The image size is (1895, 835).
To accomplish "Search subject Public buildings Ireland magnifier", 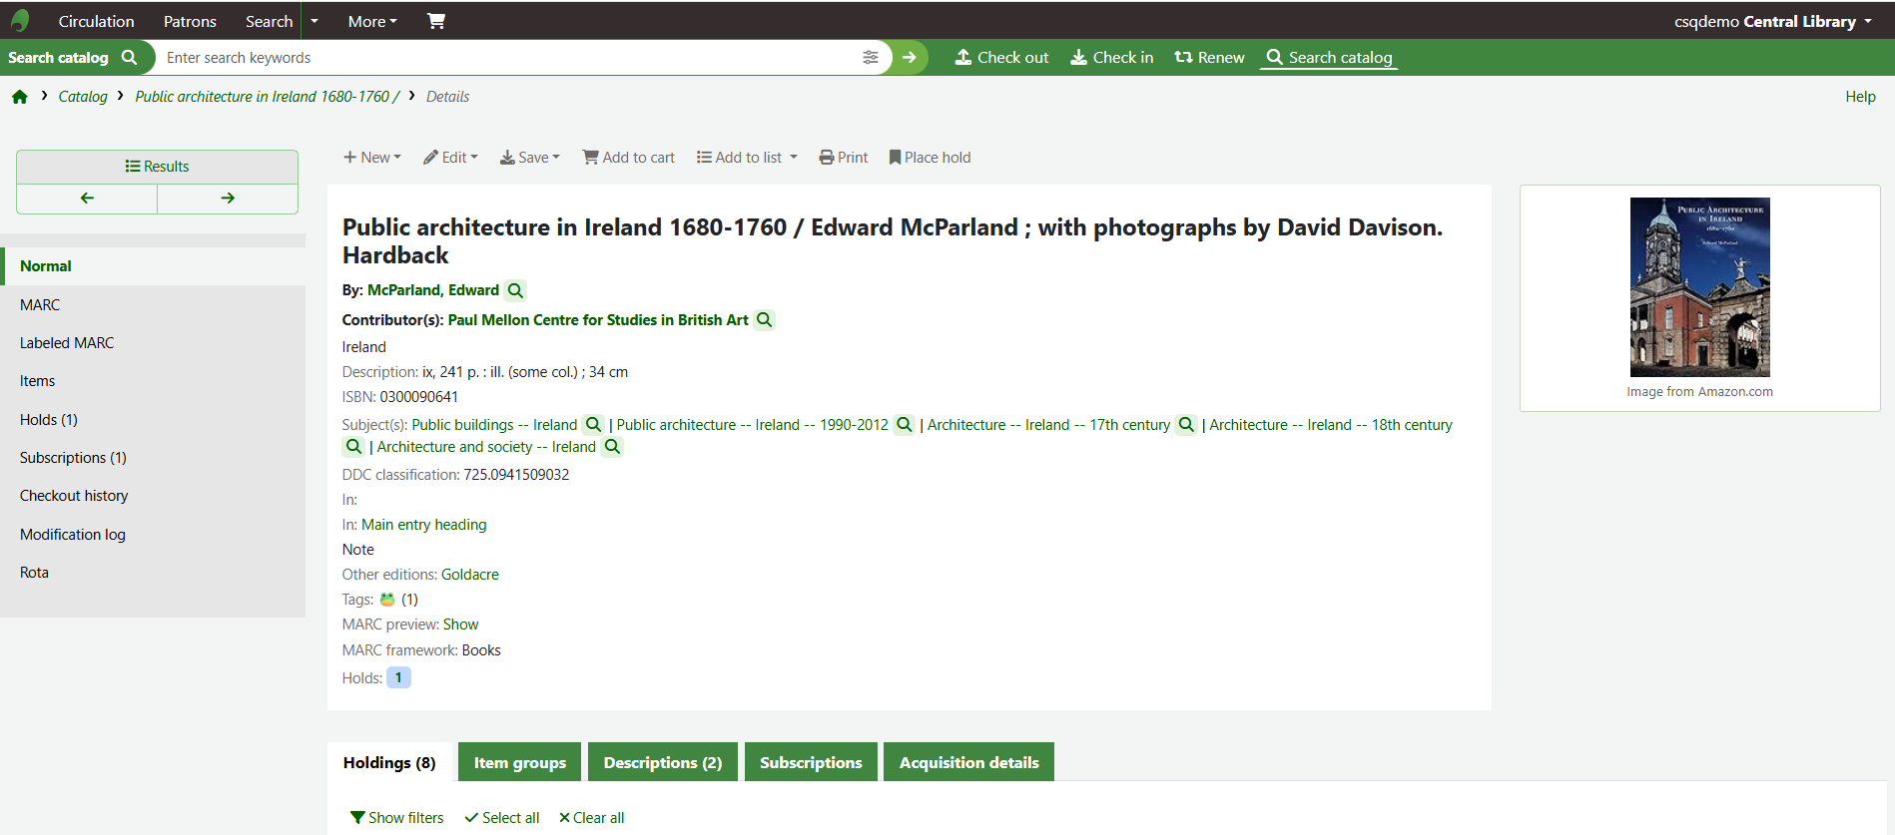I will pos(593,425).
